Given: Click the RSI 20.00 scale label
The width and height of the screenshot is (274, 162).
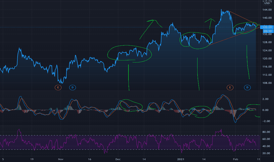Looking at the screenshot, I should tap(266, 153).
